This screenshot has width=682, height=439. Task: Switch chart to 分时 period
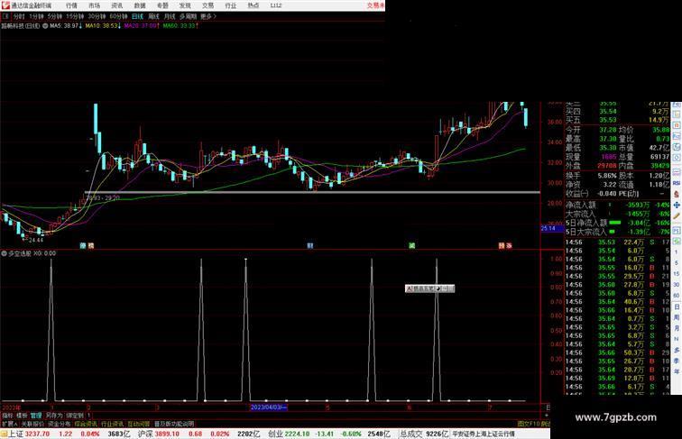pos(19,16)
